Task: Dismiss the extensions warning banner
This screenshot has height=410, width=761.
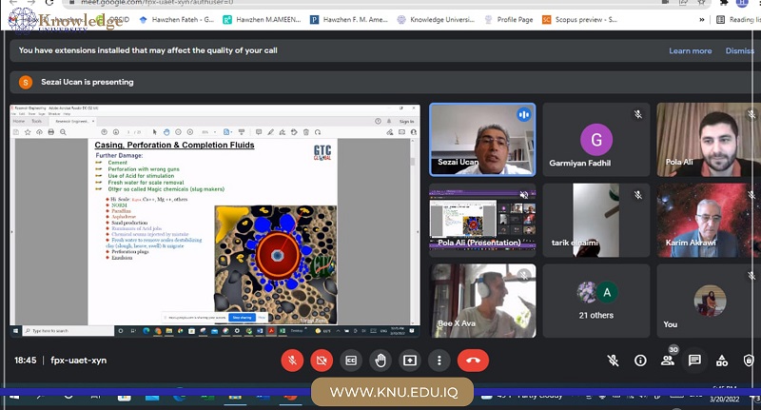Action: coord(740,51)
